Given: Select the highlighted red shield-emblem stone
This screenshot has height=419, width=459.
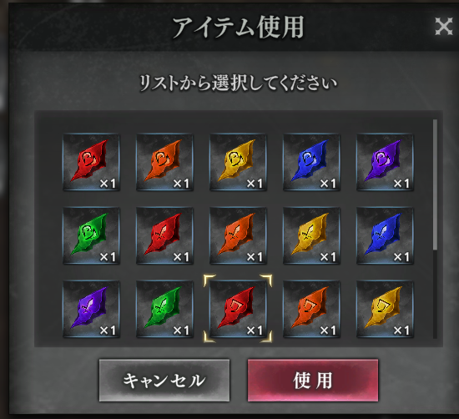Looking at the screenshot, I should click(x=239, y=309).
